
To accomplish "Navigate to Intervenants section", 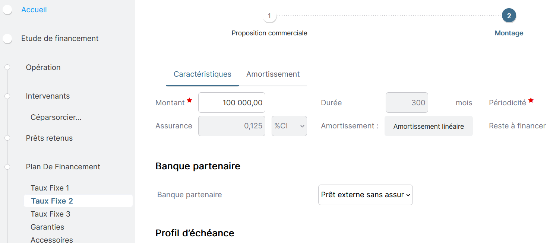I will (x=48, y=96).
